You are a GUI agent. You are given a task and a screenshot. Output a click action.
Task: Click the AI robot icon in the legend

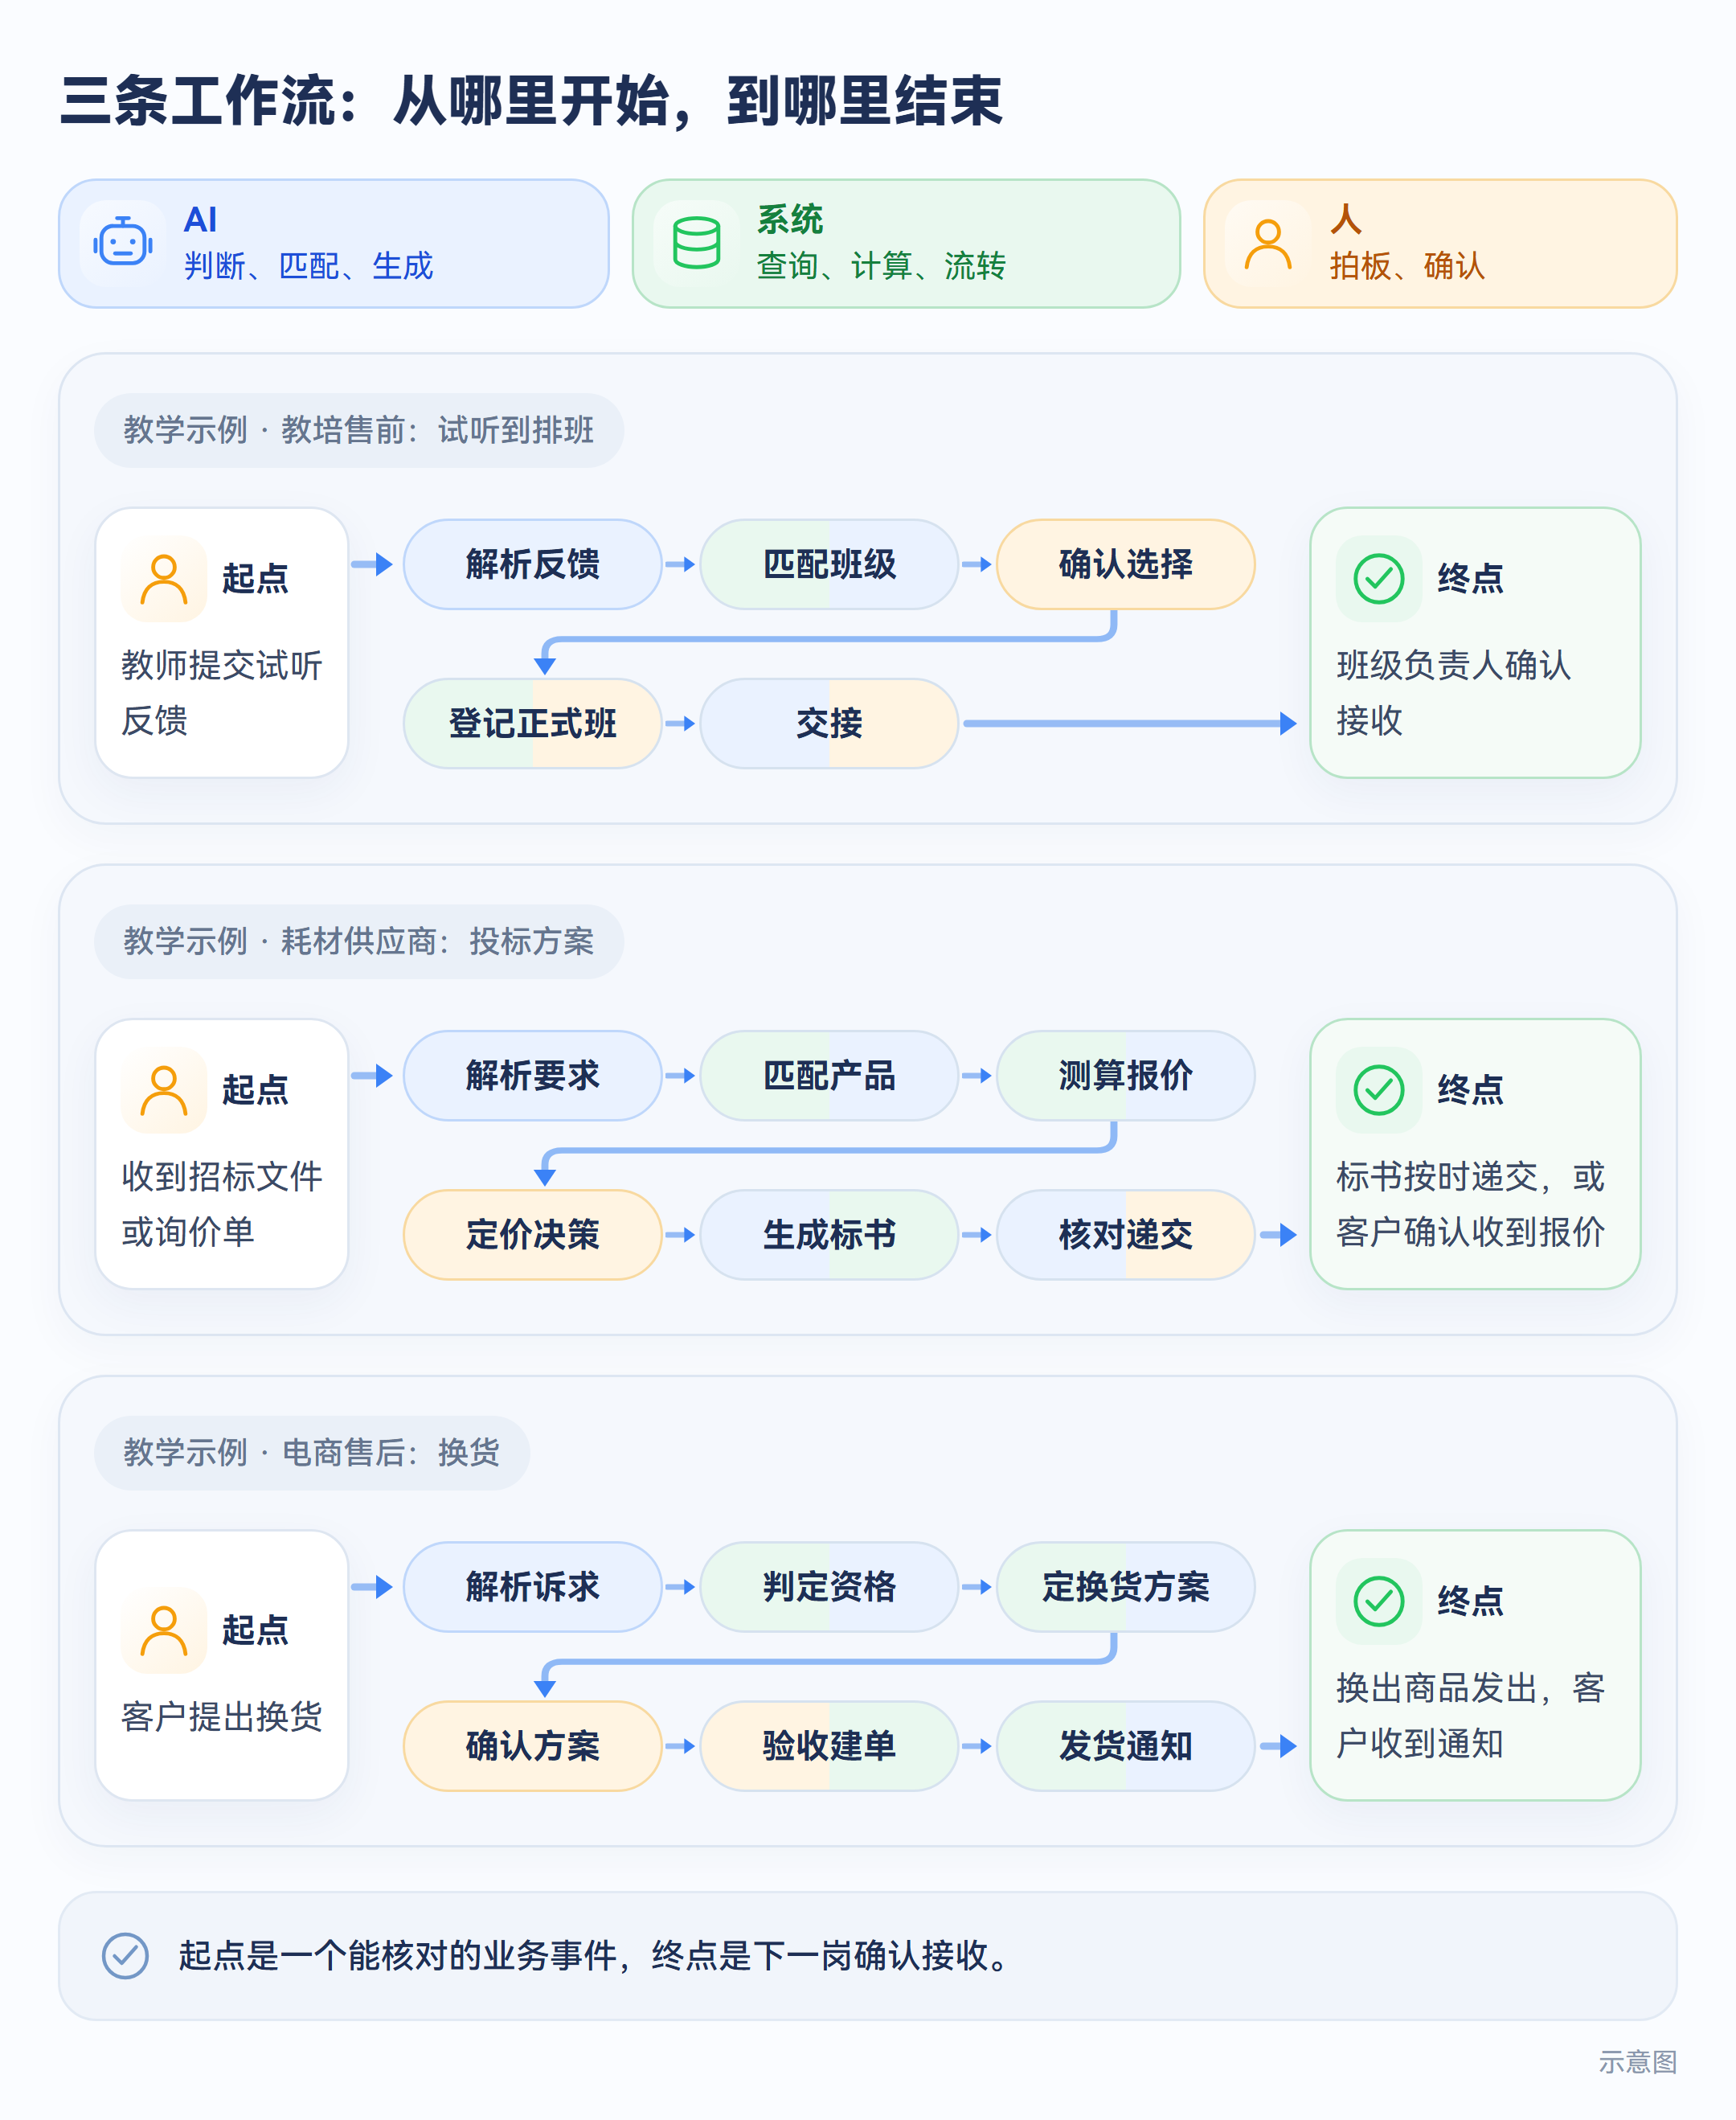pyautogui.click(x=122, y=243)
